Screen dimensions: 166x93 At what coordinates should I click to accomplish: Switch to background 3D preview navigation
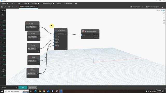(x=158, y=11)
